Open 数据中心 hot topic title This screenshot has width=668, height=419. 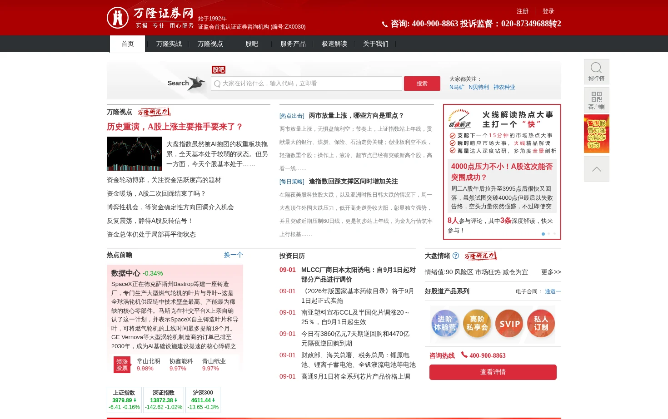pos(125,273)
